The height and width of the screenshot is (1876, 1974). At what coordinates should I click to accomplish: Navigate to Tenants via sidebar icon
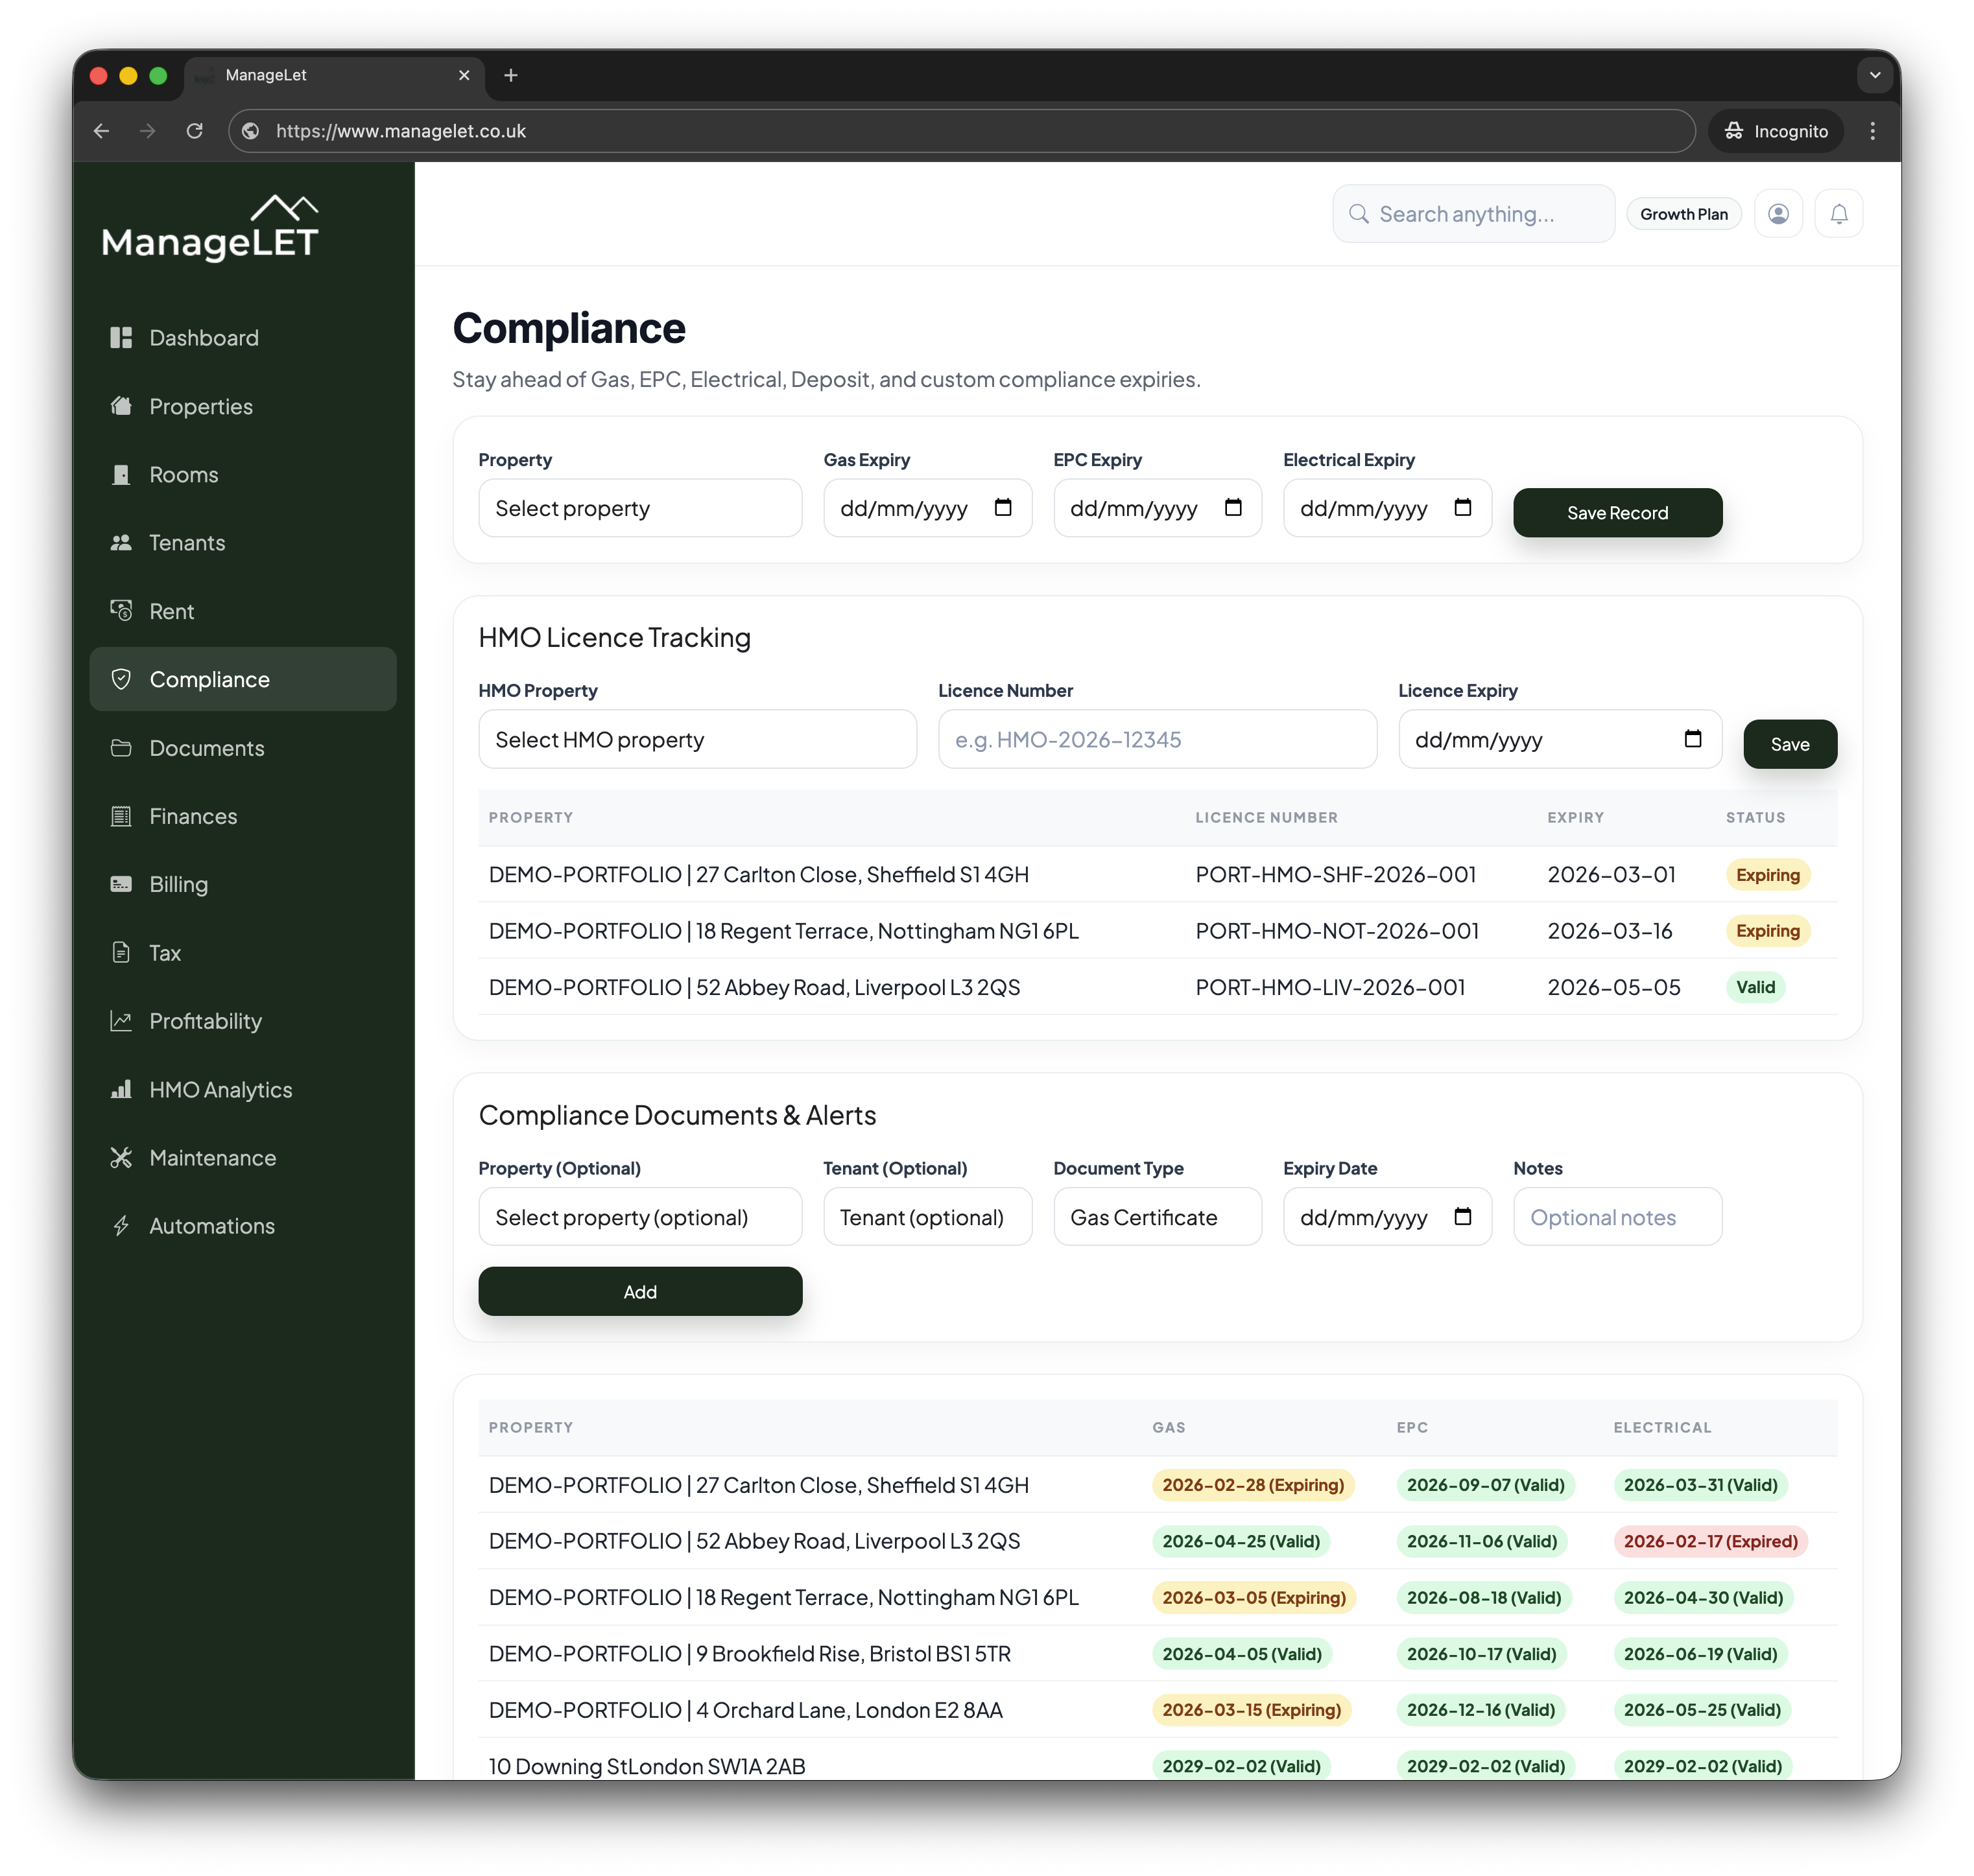click(x=122, y=543)
